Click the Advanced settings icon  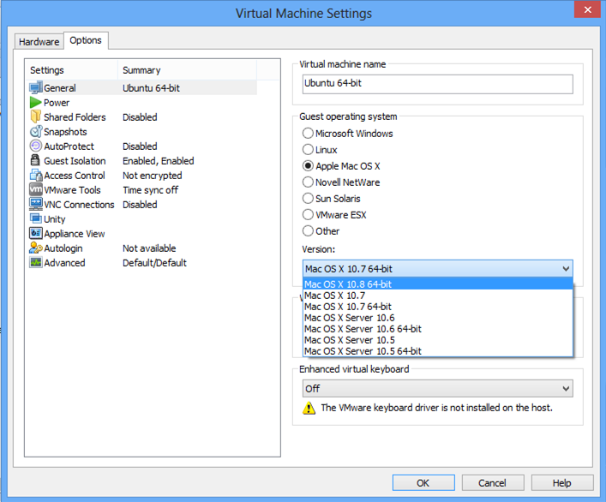click(x=36, y=262)
